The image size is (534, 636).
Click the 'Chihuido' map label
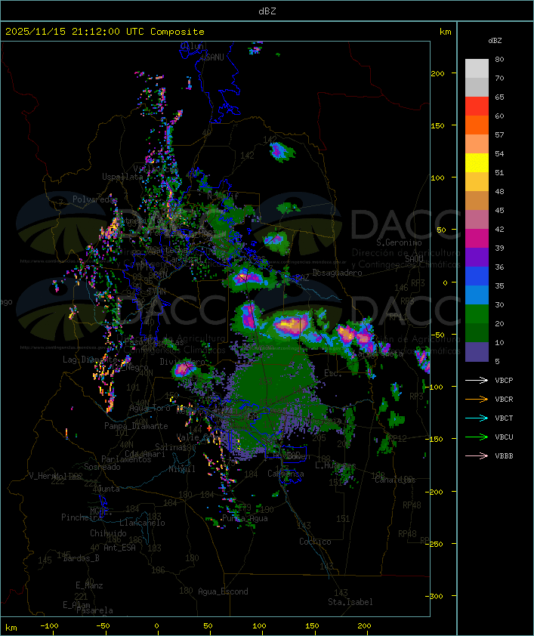108,533
